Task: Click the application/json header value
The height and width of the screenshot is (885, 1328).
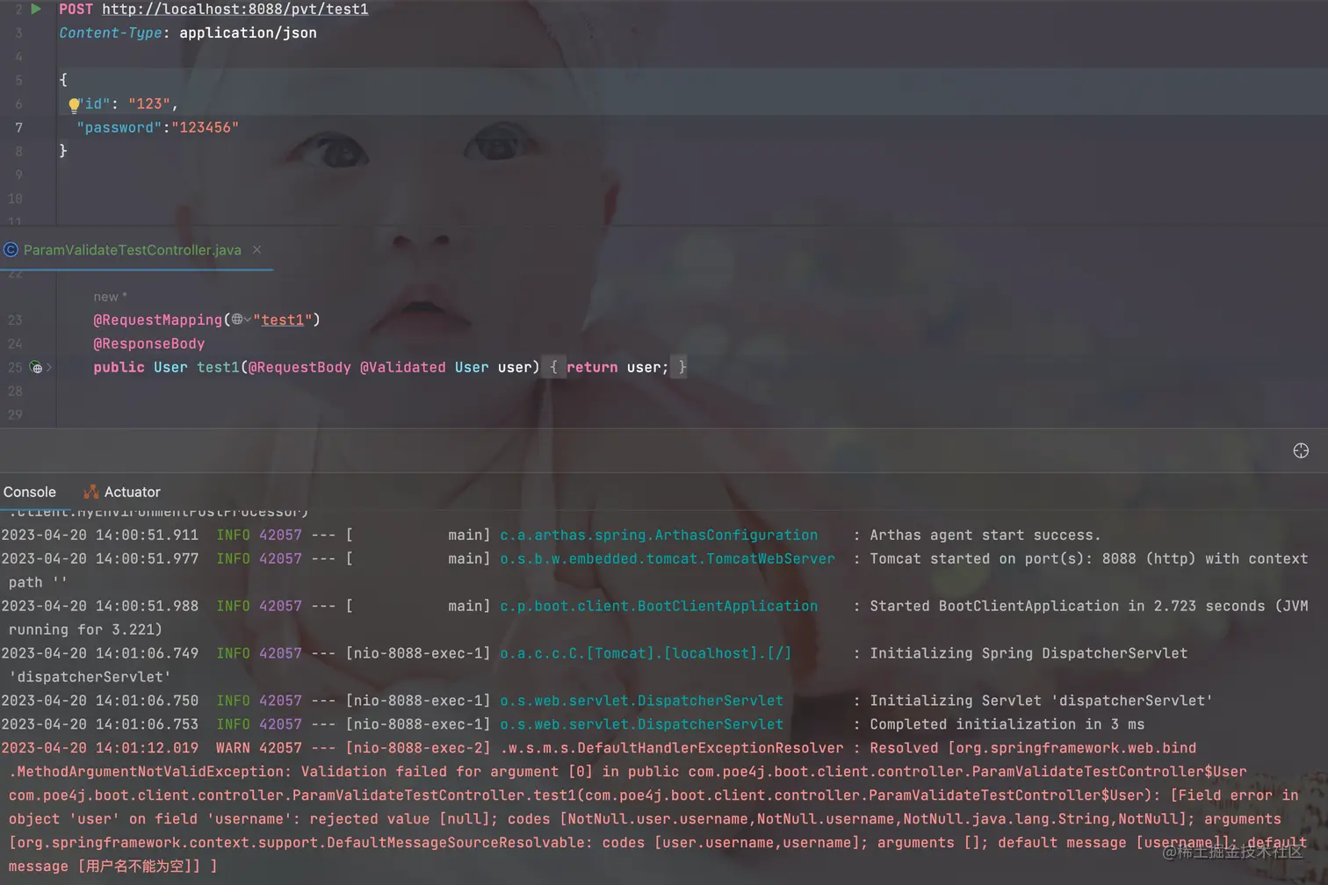Action: [x=248, y=32]
